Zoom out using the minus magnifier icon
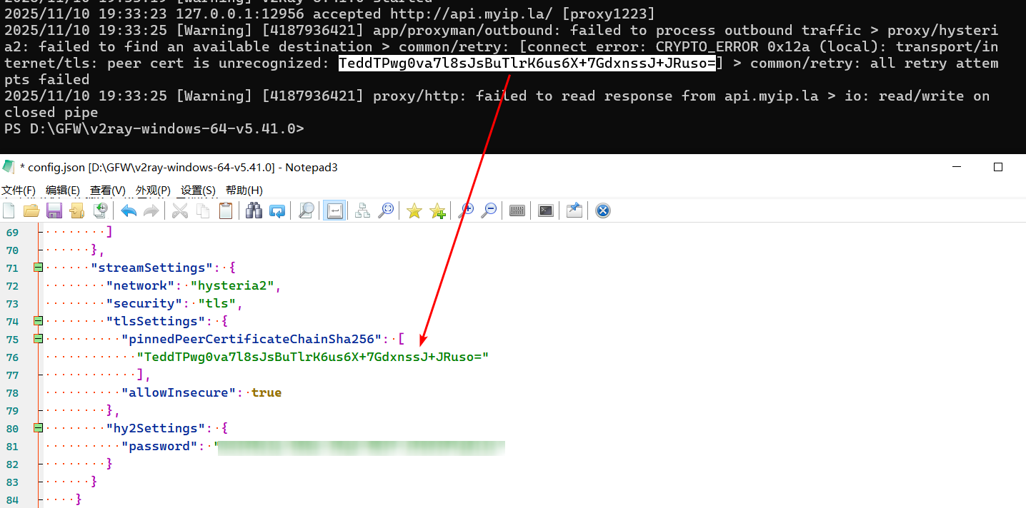Screen dimensions: 1026x508 pyautogui.click(x=489, y=210)
